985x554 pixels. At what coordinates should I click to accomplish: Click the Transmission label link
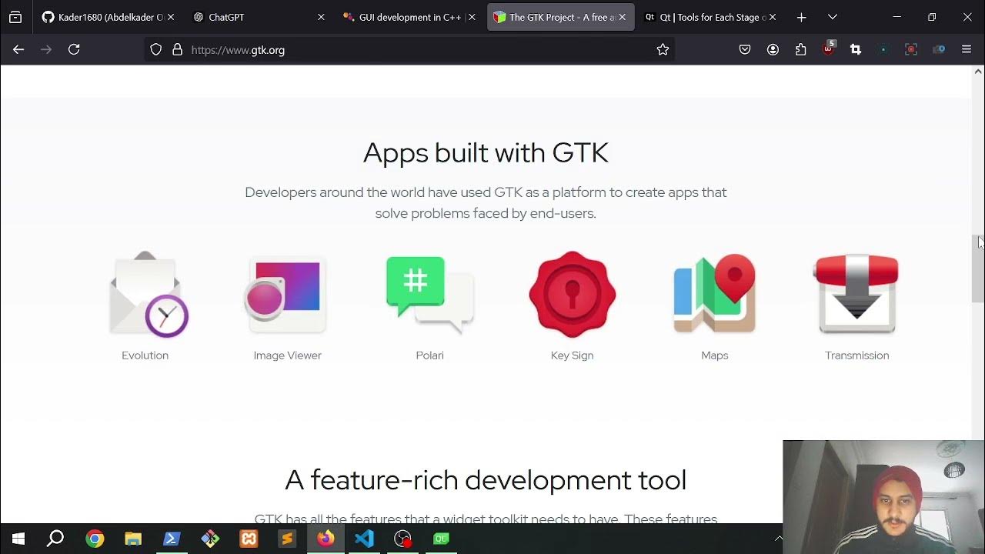[856, 355]
